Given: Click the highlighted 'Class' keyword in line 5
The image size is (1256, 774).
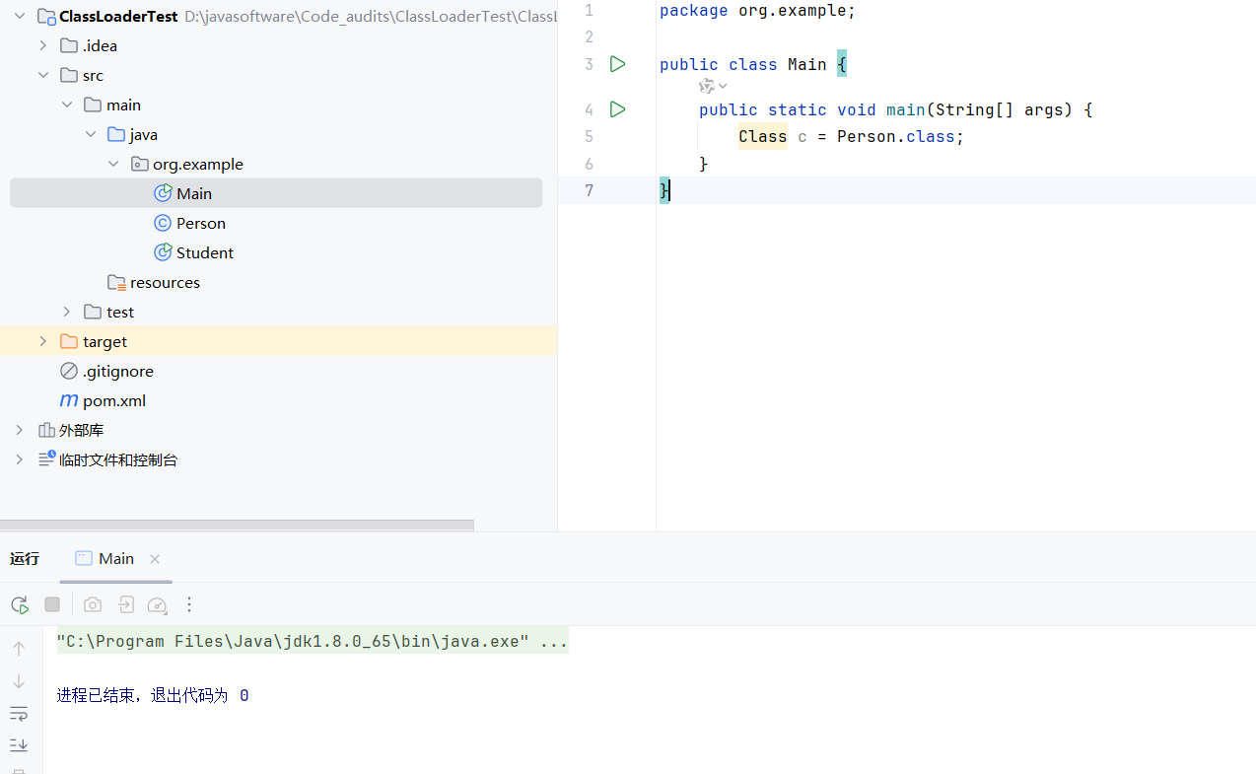Looking at the screenshot, I should click(763, 136).
